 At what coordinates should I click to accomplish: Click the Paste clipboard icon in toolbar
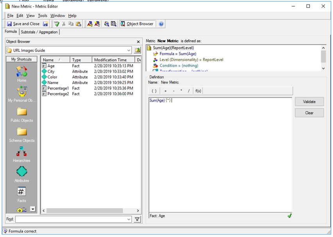(x=79, y=24)
